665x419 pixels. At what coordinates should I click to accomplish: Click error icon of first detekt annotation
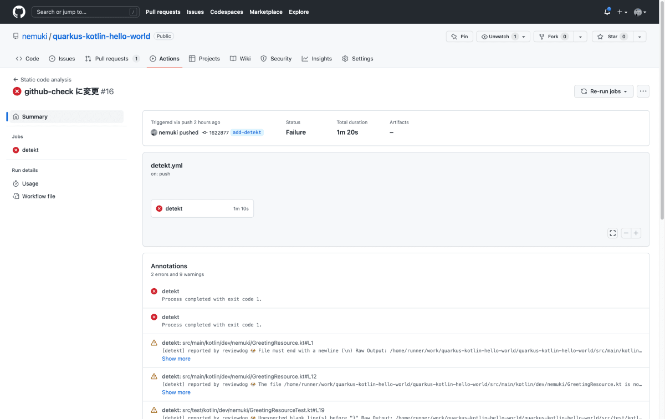(x=154, y=291)
